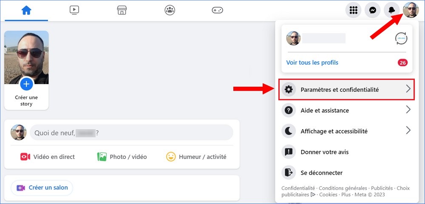The image size is (425, 204).
Task: Open Voir tous les profils link
Action: (312, 62)
